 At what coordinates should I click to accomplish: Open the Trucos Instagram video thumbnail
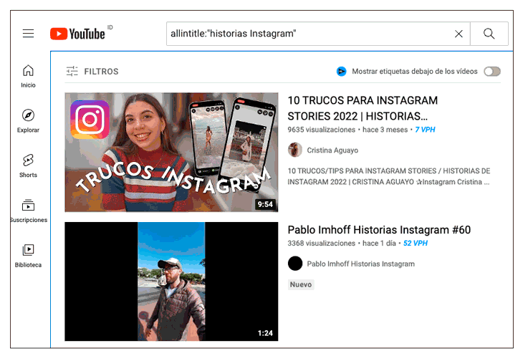click(171, 152)
